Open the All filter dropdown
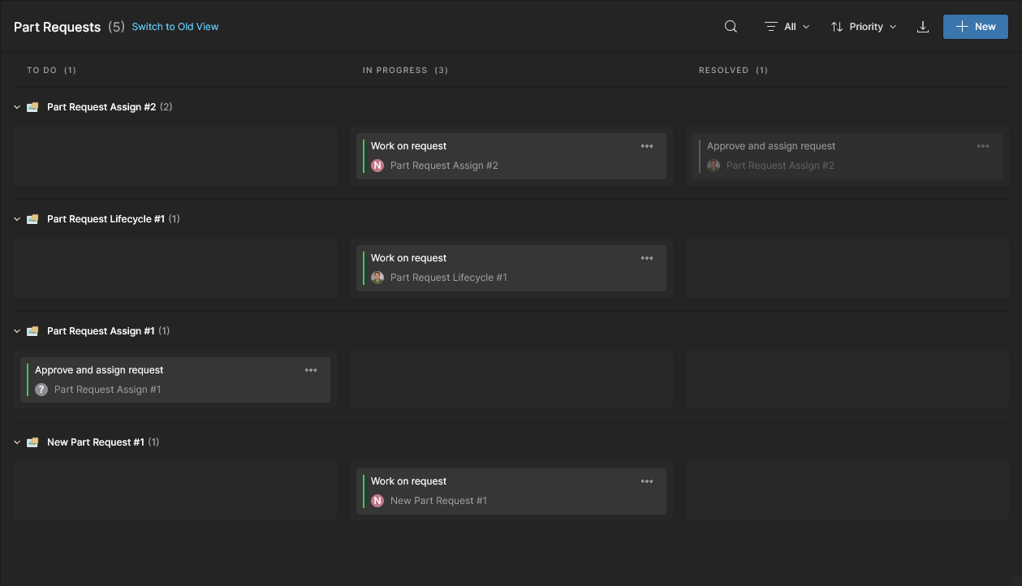Viewport: 1022px width, 586px height. click(787, 27)
